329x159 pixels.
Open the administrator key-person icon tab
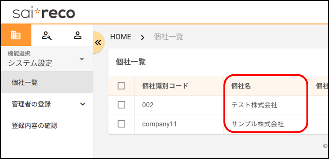coord(47,35)
